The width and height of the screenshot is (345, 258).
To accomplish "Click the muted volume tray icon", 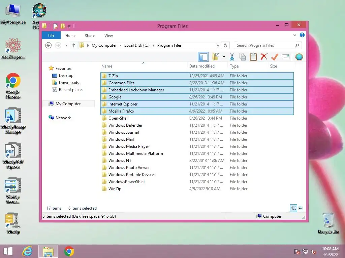I will pos(313,252).
